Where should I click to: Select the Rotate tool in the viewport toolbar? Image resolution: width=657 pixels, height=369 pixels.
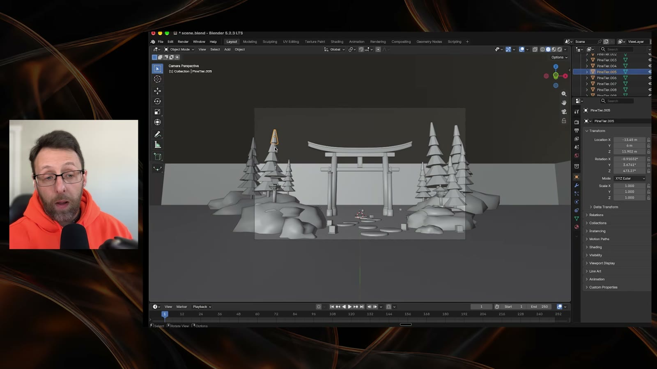[157, 101]
